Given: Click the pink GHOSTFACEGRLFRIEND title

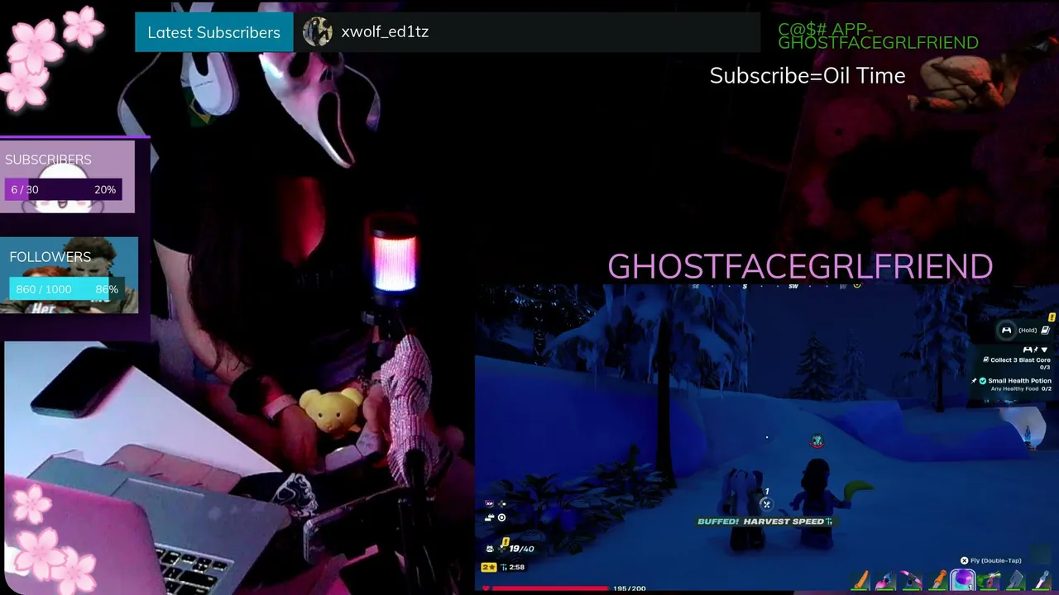Looking at the screenshot, I should pyautogui.click(x=800, y=266).
